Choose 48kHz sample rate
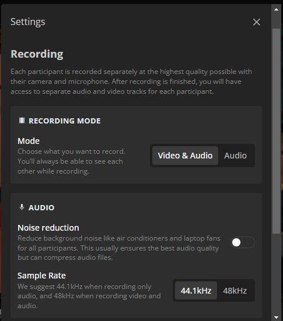This screenshot has width=283, height=321. 235,291
